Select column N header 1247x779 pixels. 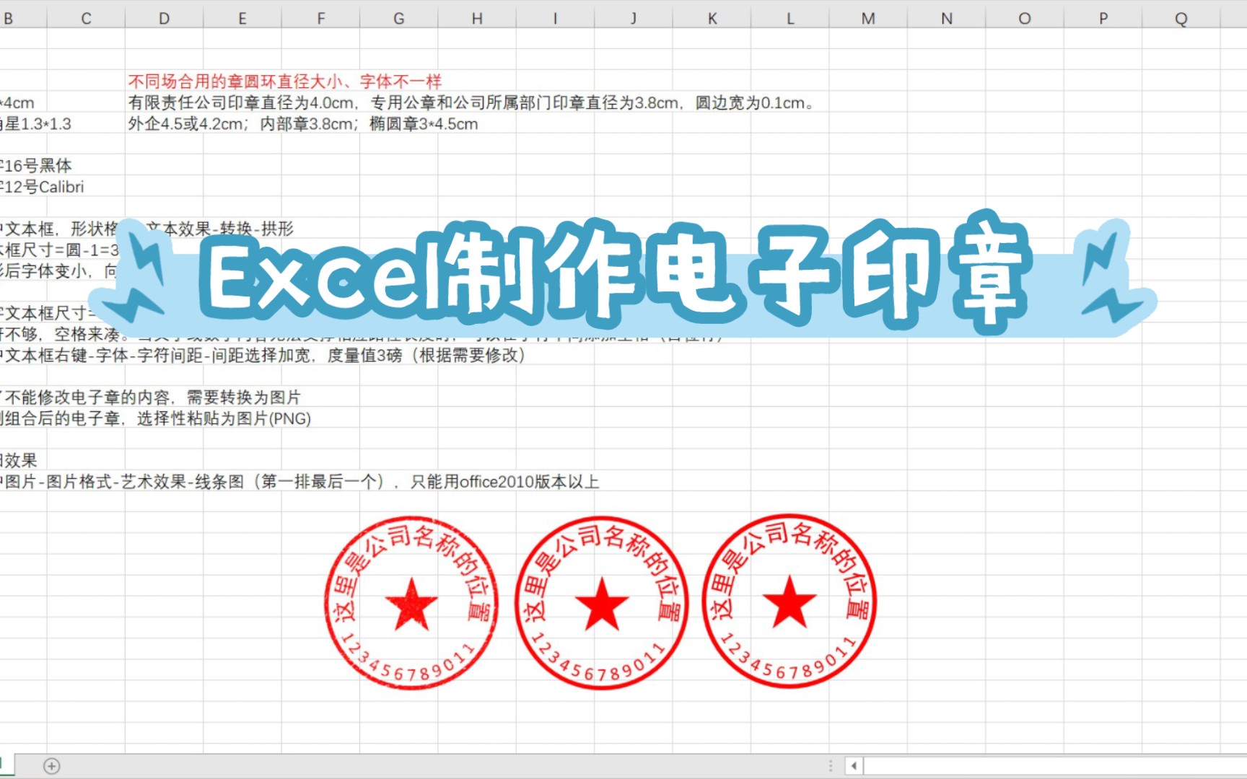947,18
